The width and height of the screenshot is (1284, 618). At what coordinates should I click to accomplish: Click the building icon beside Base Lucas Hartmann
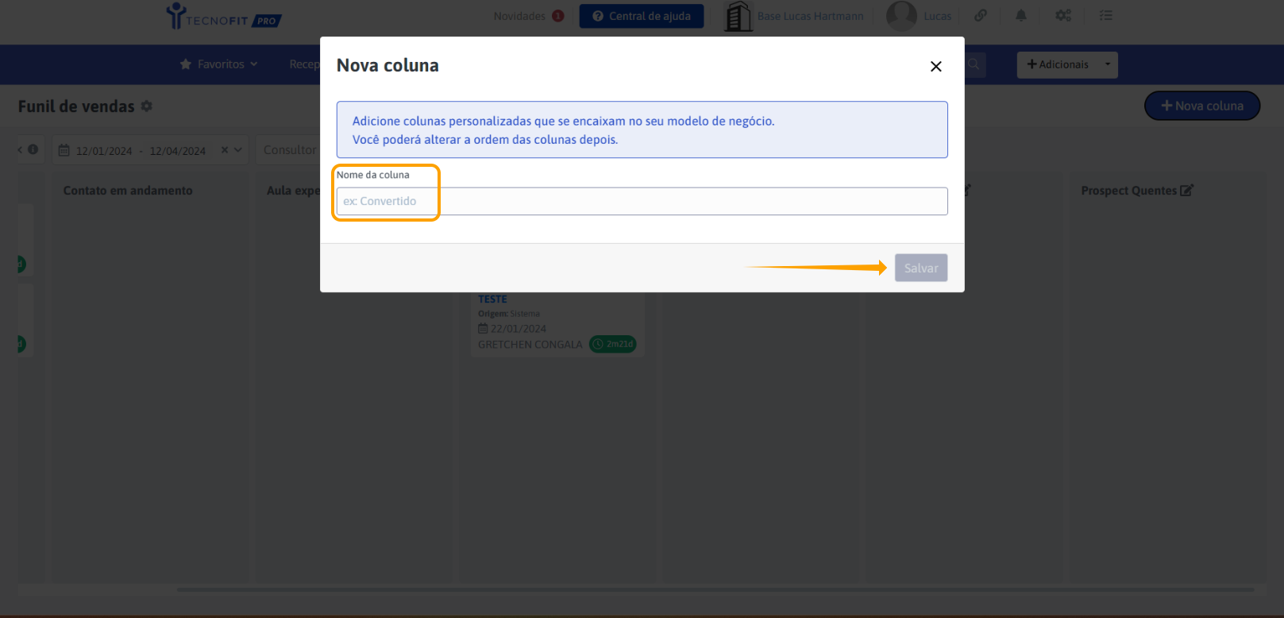click(x=738, y=16)
